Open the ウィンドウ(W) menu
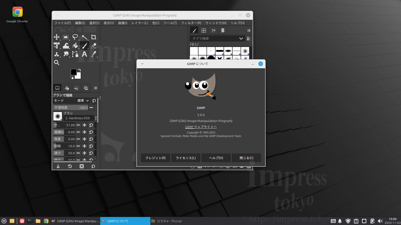 (216, 23)
